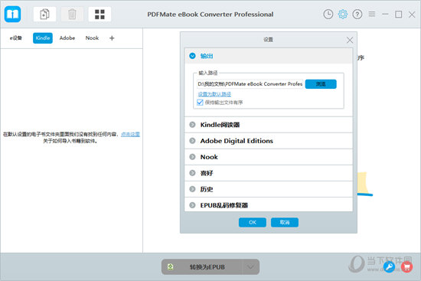Viewport: 421px width, 281px height.
Task: Click the blue key register icon
Action: coord(389,266)
